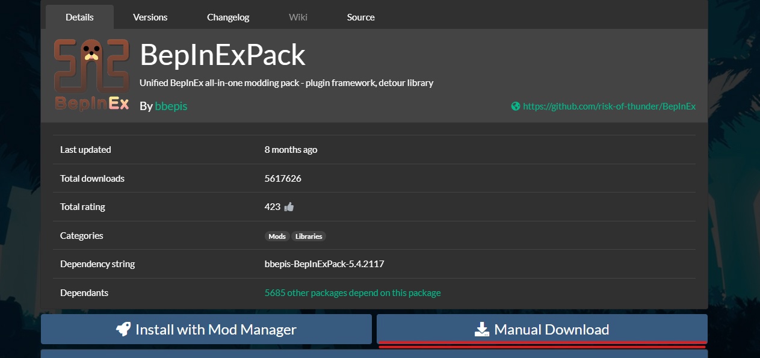The height and width of the screenshot is (358, 760).
Task: Click the 'Total downloads' row label
Action: tap(92, 179)
